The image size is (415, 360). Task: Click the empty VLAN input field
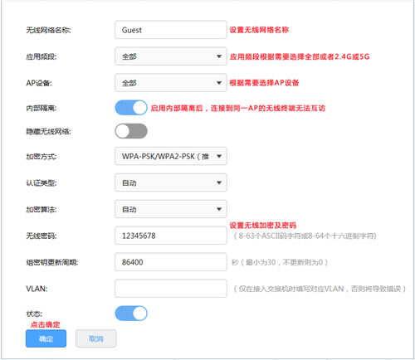(x=171, y=289)
